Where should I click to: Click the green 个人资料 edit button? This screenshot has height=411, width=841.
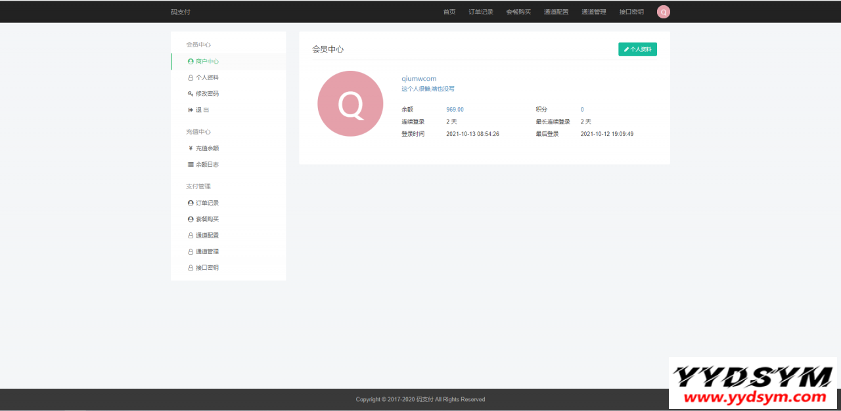click(x=637, y=49)
